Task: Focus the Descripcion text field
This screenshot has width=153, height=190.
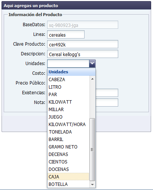Action: pyautogui.click(x=83, y=54)
